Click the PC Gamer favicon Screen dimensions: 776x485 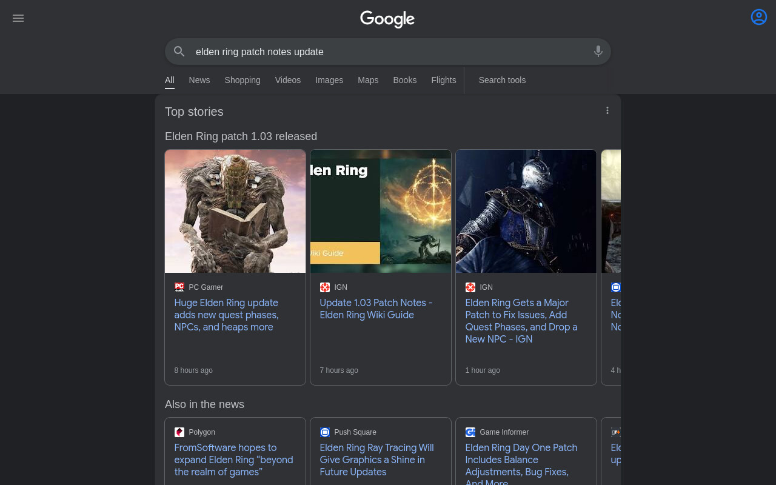(179, 287)
